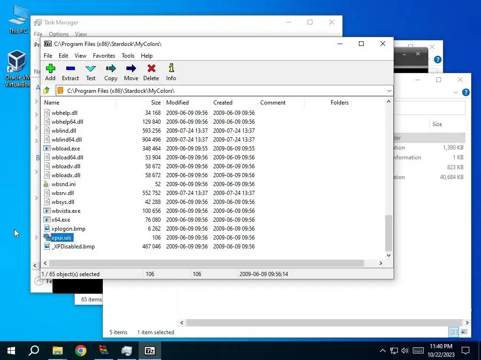The width and height of the screenshot is (481, 360).
Task: Show hidden system tray icons
Action: point(382,351)
